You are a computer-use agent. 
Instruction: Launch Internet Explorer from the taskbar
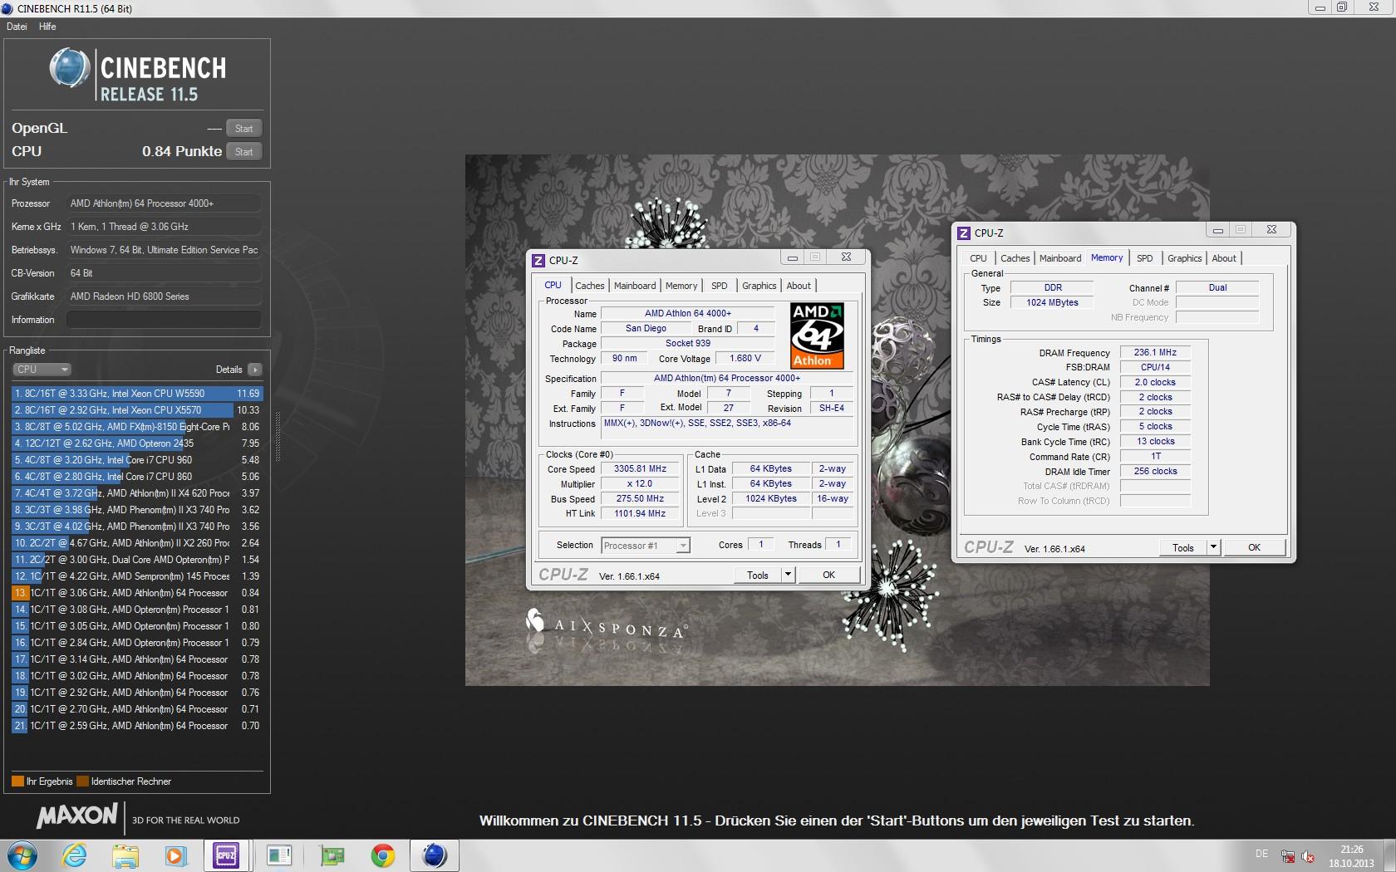[75, 855]
